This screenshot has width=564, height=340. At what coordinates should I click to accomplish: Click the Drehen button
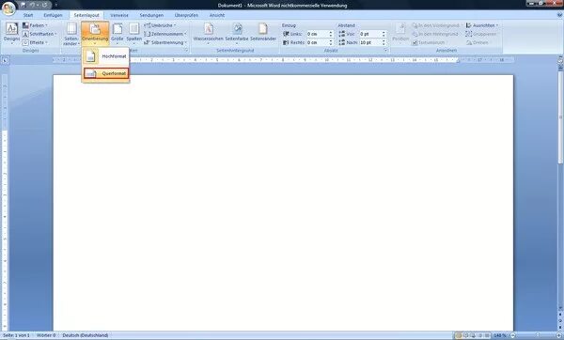coord(478,42)
